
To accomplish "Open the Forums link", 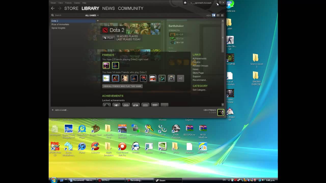I will [196, 62].
